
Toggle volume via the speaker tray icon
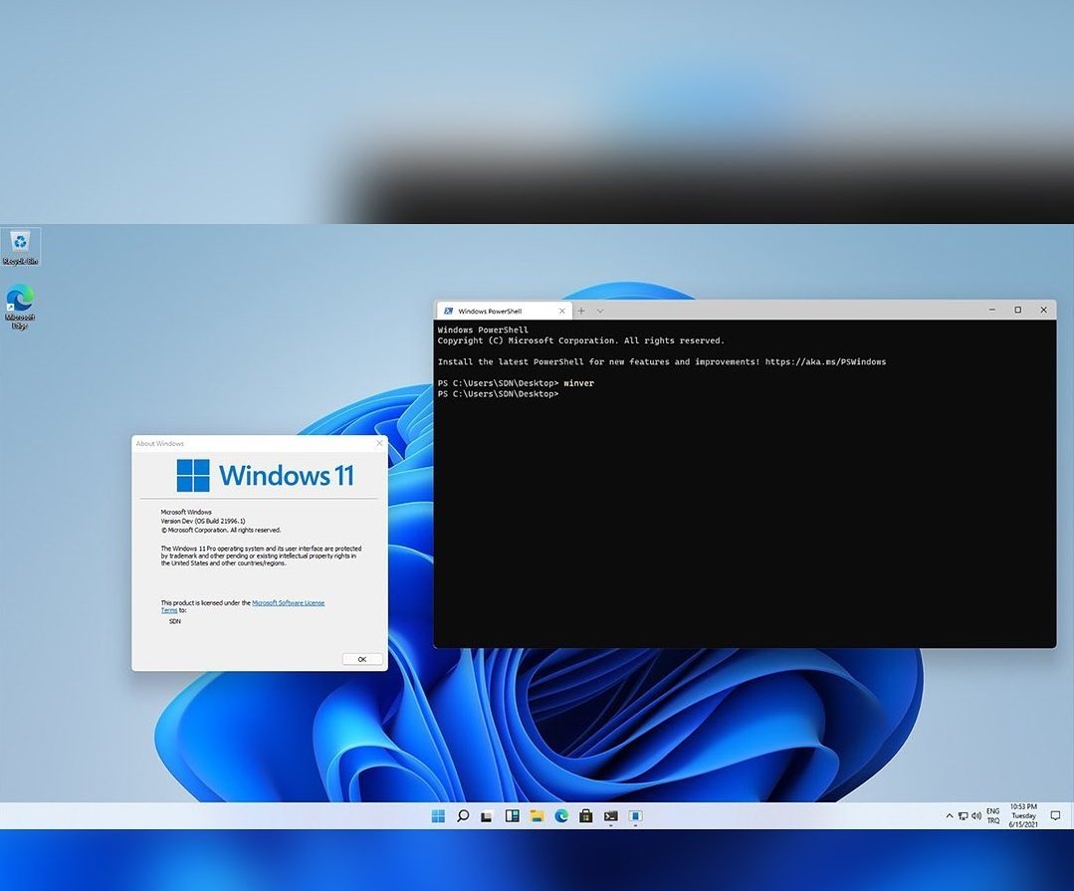pos(976,815)
